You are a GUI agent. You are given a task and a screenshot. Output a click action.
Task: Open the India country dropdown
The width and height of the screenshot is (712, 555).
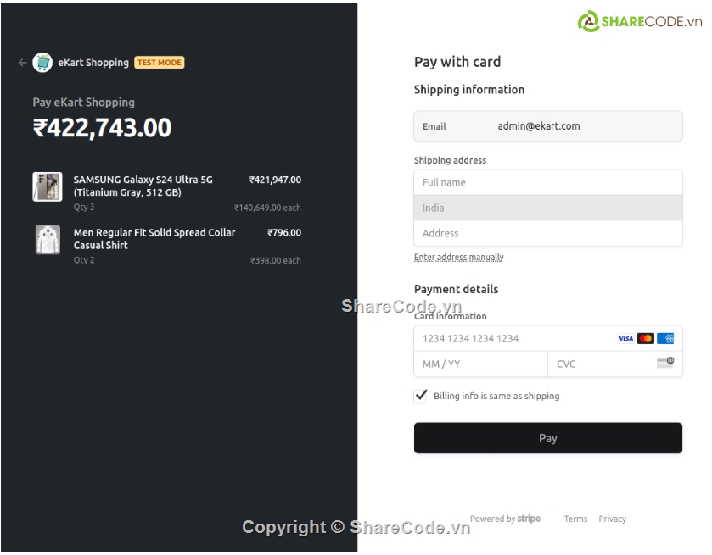tap(547, 208)
